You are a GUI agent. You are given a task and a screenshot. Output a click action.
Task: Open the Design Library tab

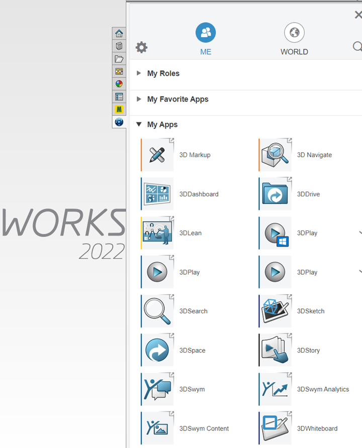(119, 46)
